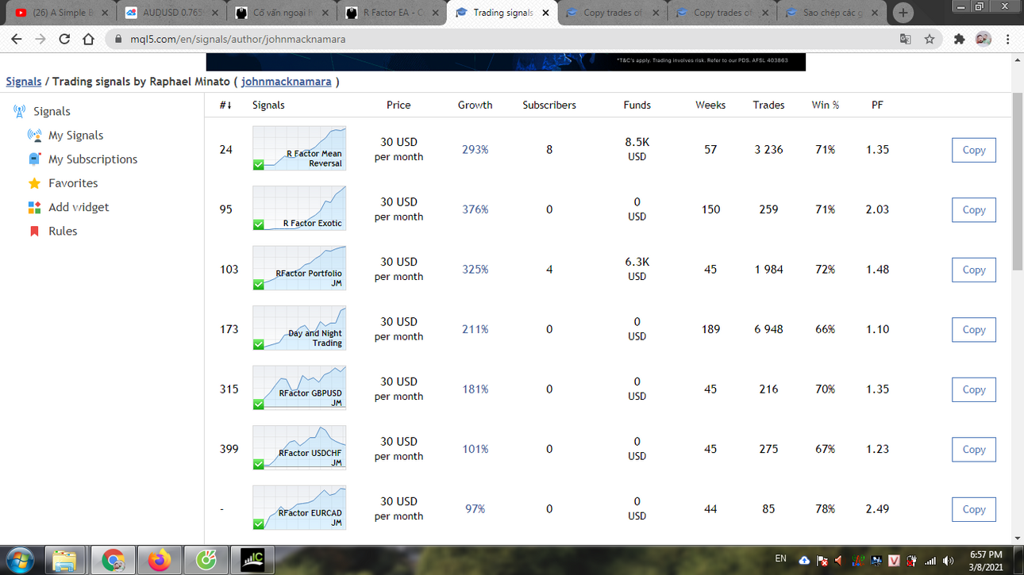1024x575 pixels.
Task: Copy the RFactor GBPUSD JM signal
Action: [974, 389]
